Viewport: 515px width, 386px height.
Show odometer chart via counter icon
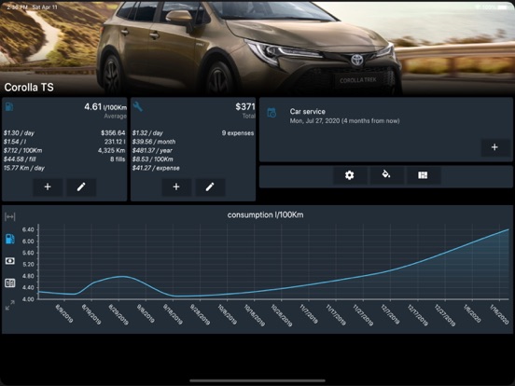(10, 283)
